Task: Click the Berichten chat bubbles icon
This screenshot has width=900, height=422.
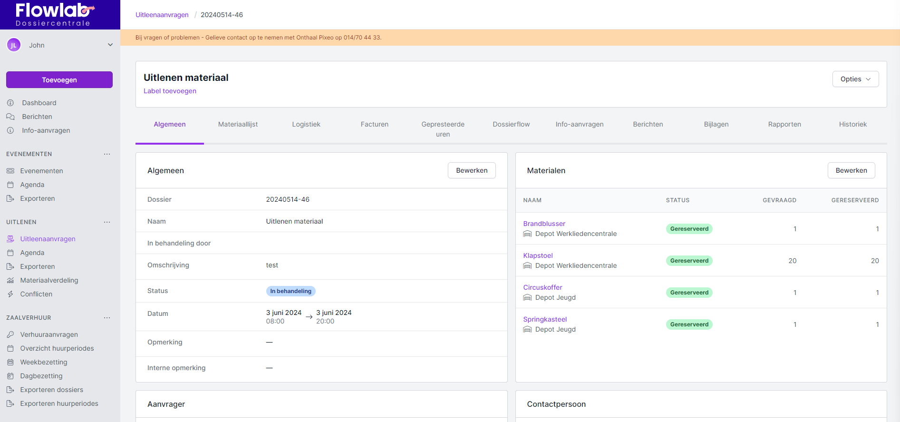Action: 10,117
